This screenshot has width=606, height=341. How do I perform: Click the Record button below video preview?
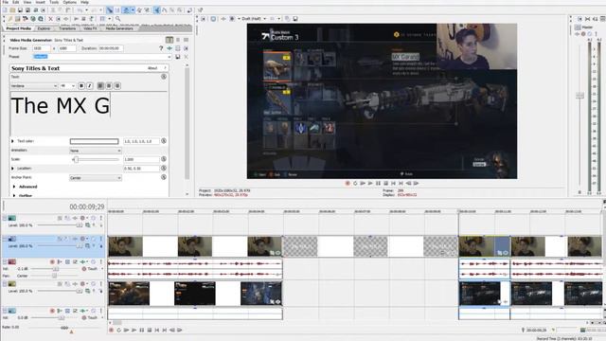tap(348, 183)
